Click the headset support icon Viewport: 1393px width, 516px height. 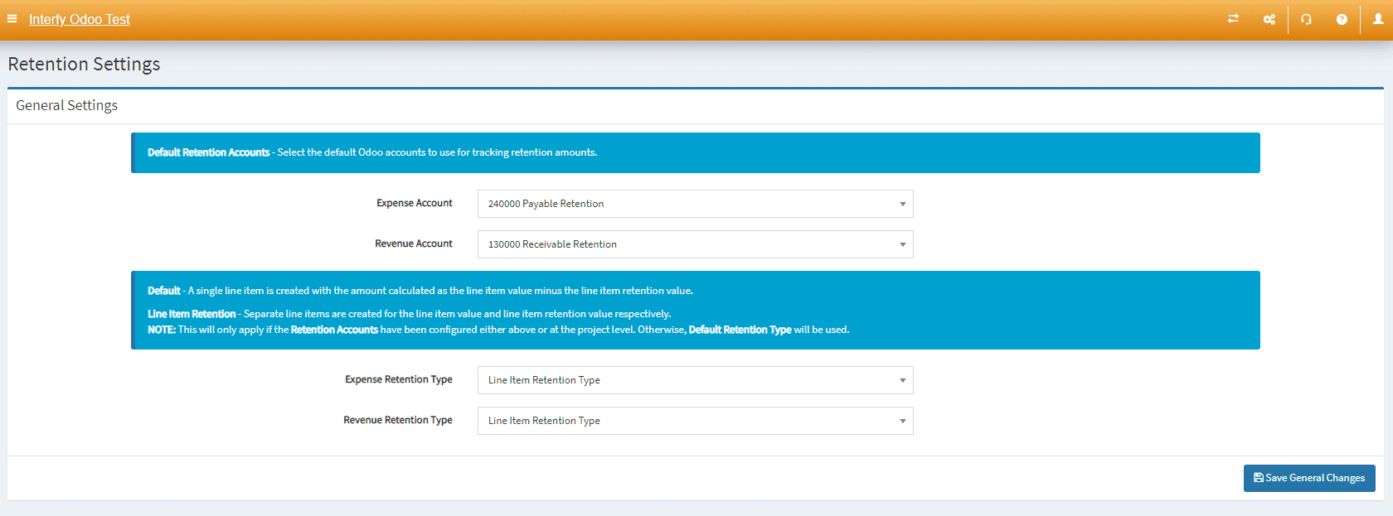click(1306, 19)
